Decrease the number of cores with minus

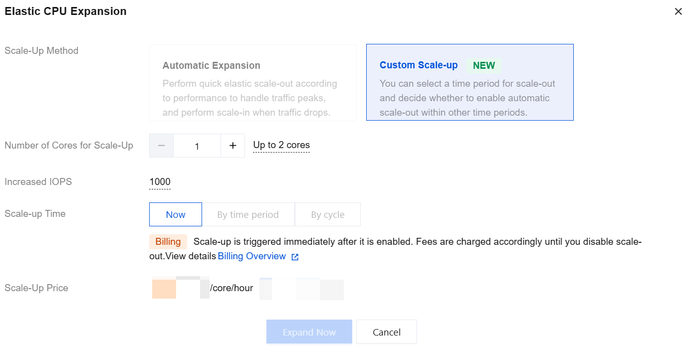click(161, 146)
